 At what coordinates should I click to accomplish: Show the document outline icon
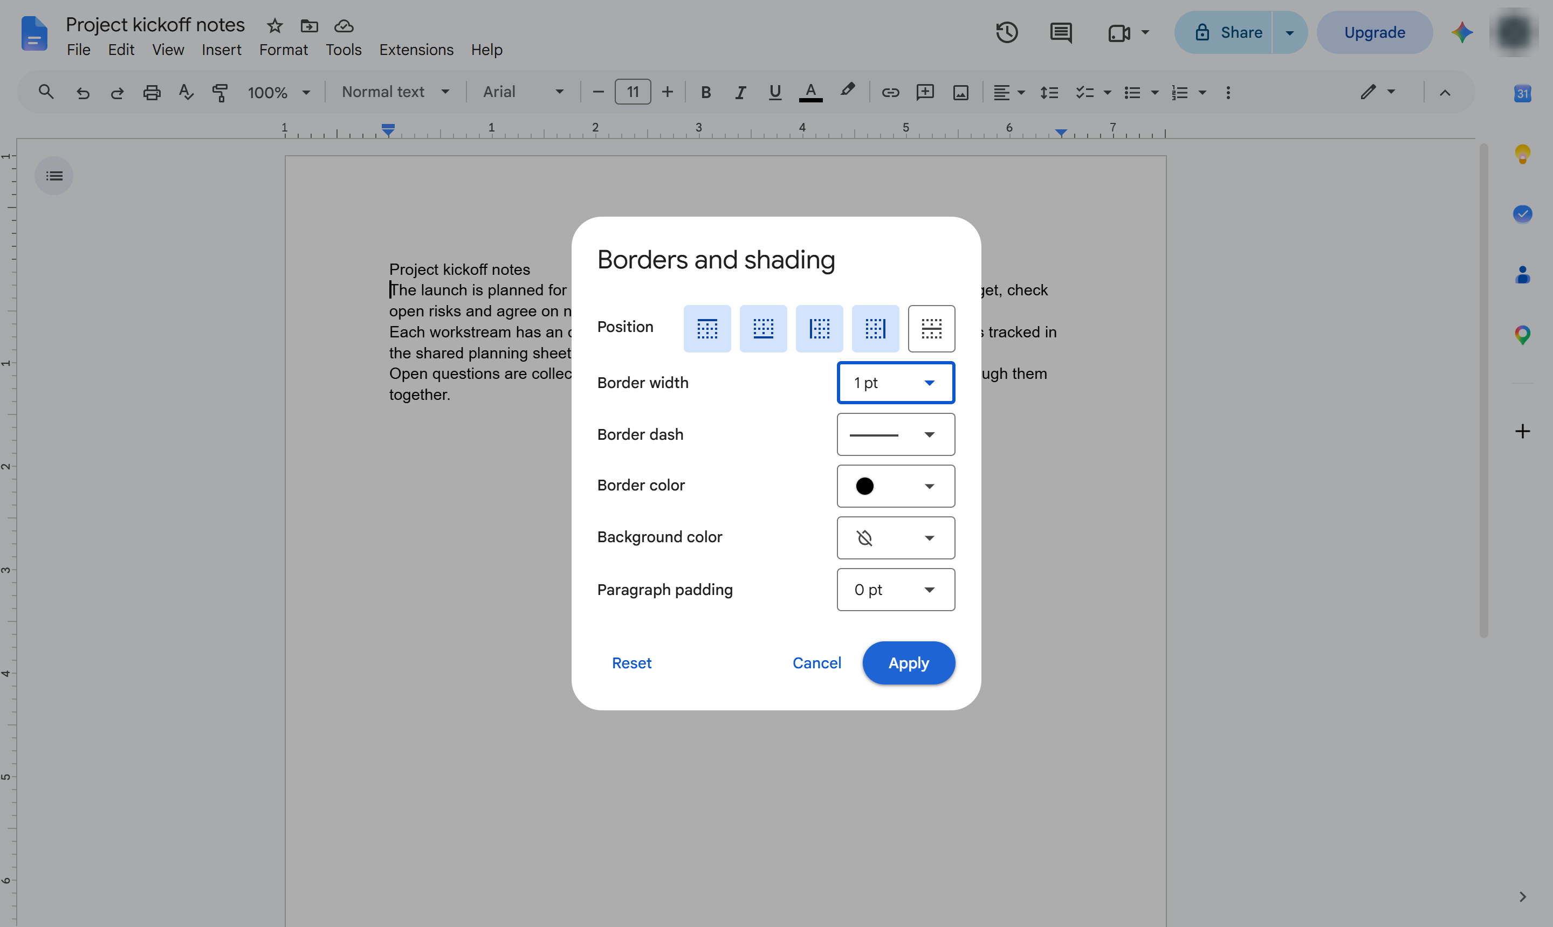54,176
